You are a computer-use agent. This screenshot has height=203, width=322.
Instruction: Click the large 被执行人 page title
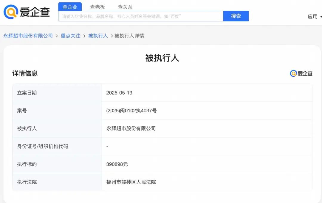pyautogui.click(x=162, y=58)
